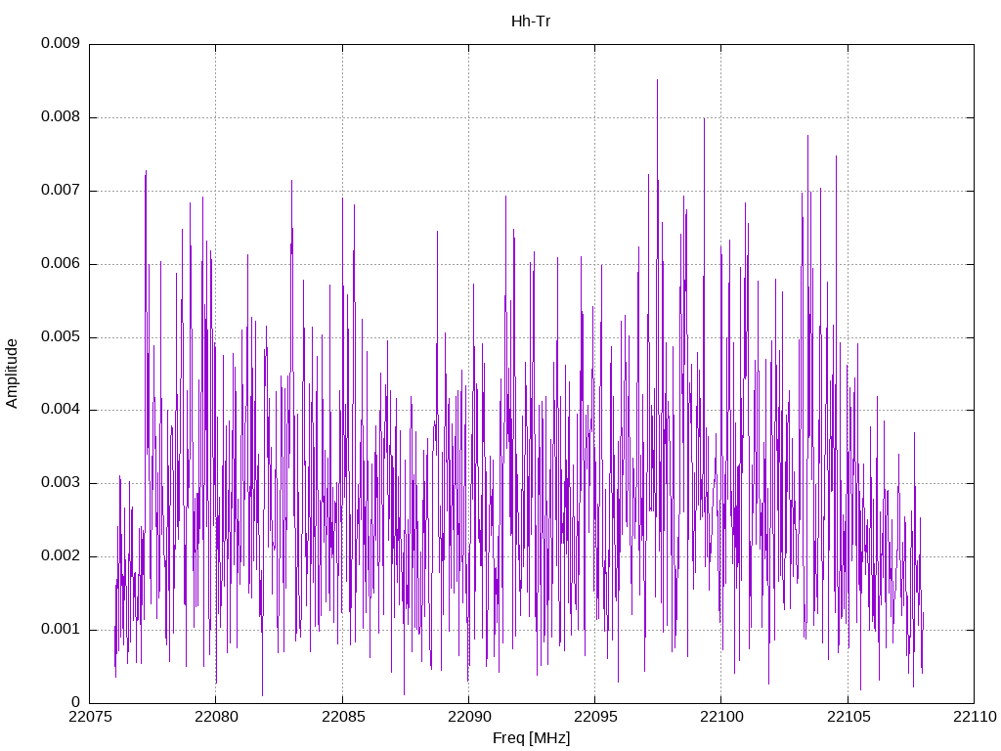The image size is (1001, 751).
Task: Click x-axis tick label 22095
Action: pyautogui.click(x=595, y=717)
